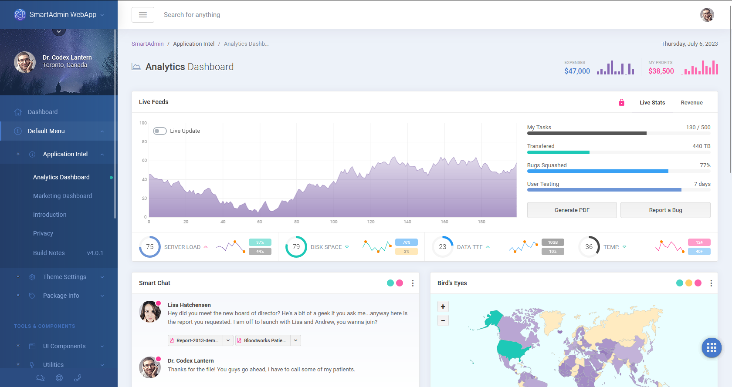Click the Utilities bolt icon
The image size is (732, 387).
pyautogui.click(x=32, y=365)
